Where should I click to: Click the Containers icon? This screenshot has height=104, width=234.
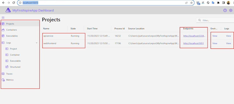pyautogui.click(x=3, y=30)
